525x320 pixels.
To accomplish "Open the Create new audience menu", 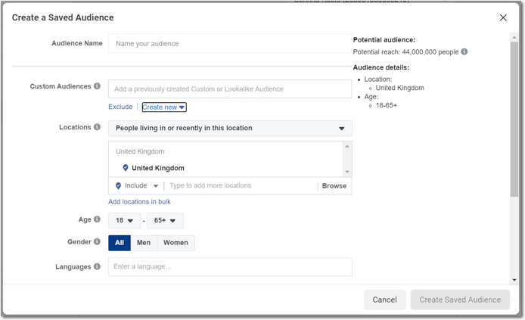I will [x=164, y=107].
